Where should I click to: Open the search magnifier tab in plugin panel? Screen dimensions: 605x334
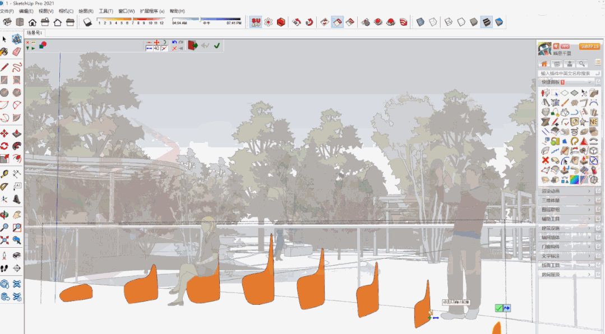581,64
